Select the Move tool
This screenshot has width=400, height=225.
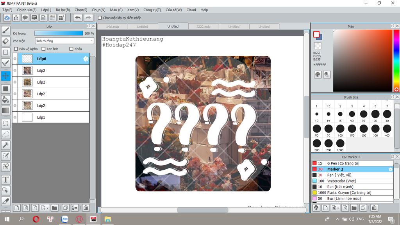[5, 76]
